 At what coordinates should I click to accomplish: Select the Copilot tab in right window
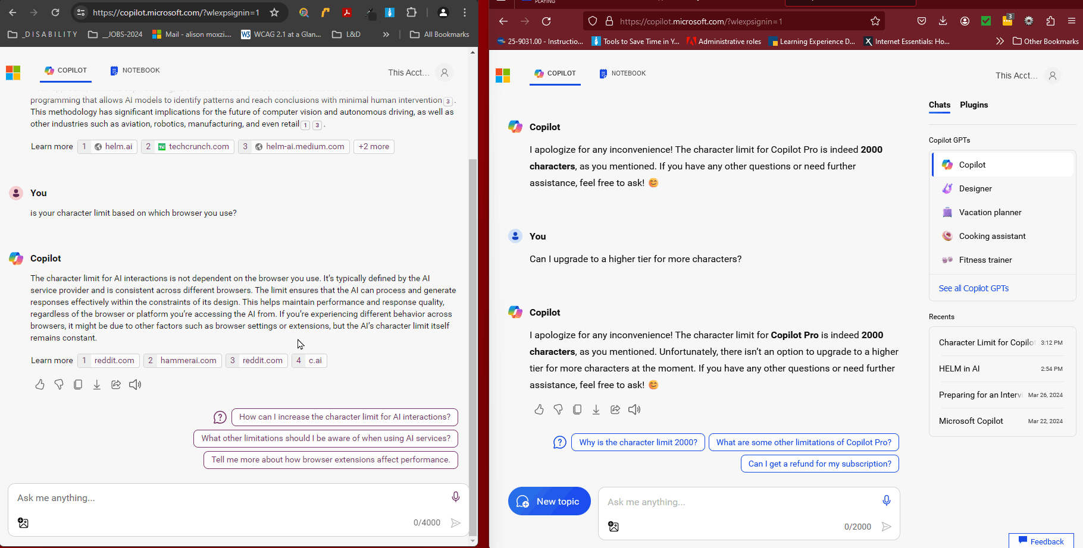pos(555,74)
